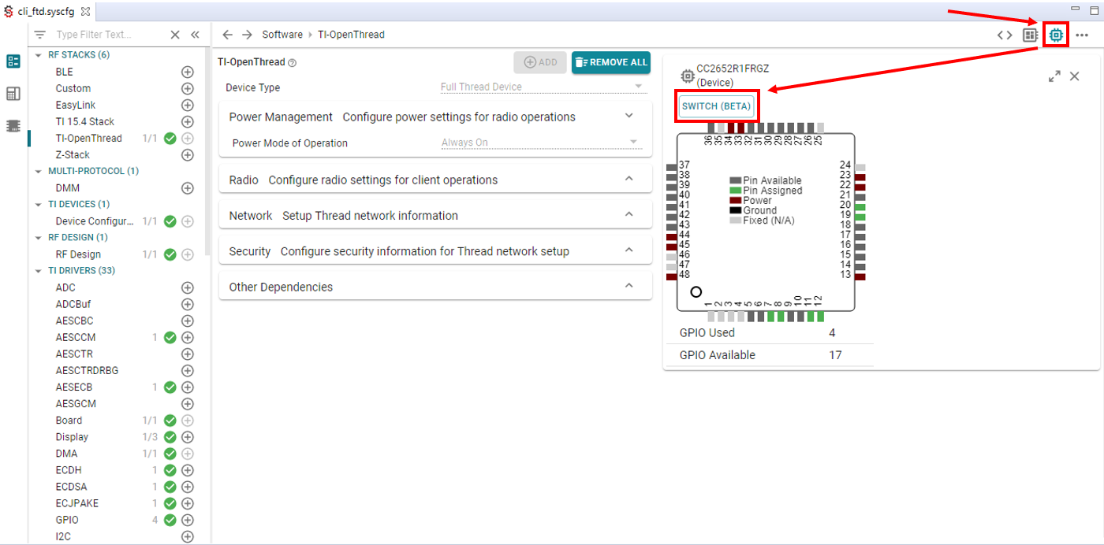
Task: Click Software in the breadcrumb path
Action: pyautogui.click(x=282, y=35)
